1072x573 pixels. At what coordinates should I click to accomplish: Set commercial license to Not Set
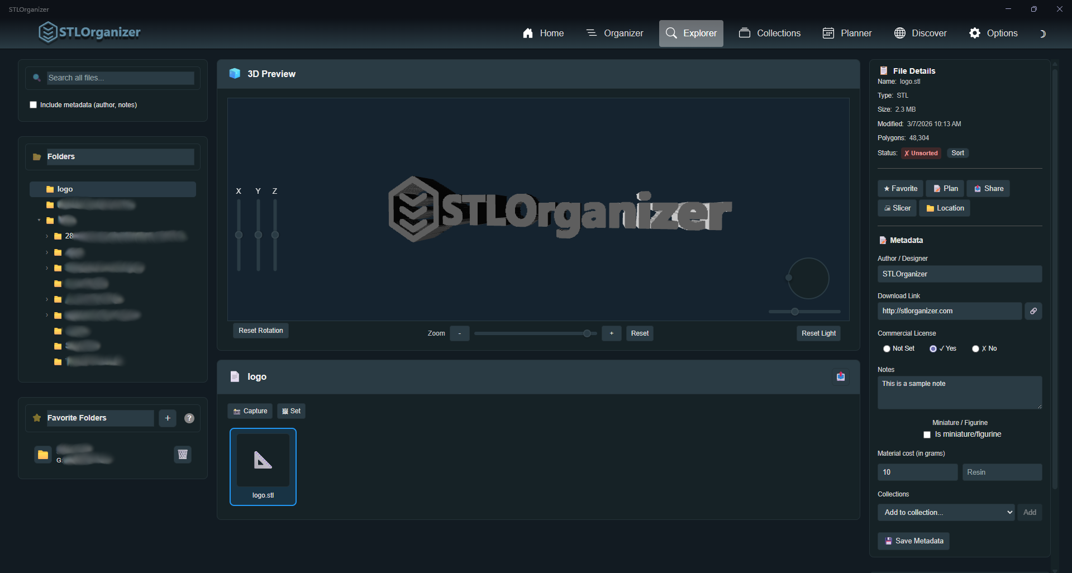887,348
